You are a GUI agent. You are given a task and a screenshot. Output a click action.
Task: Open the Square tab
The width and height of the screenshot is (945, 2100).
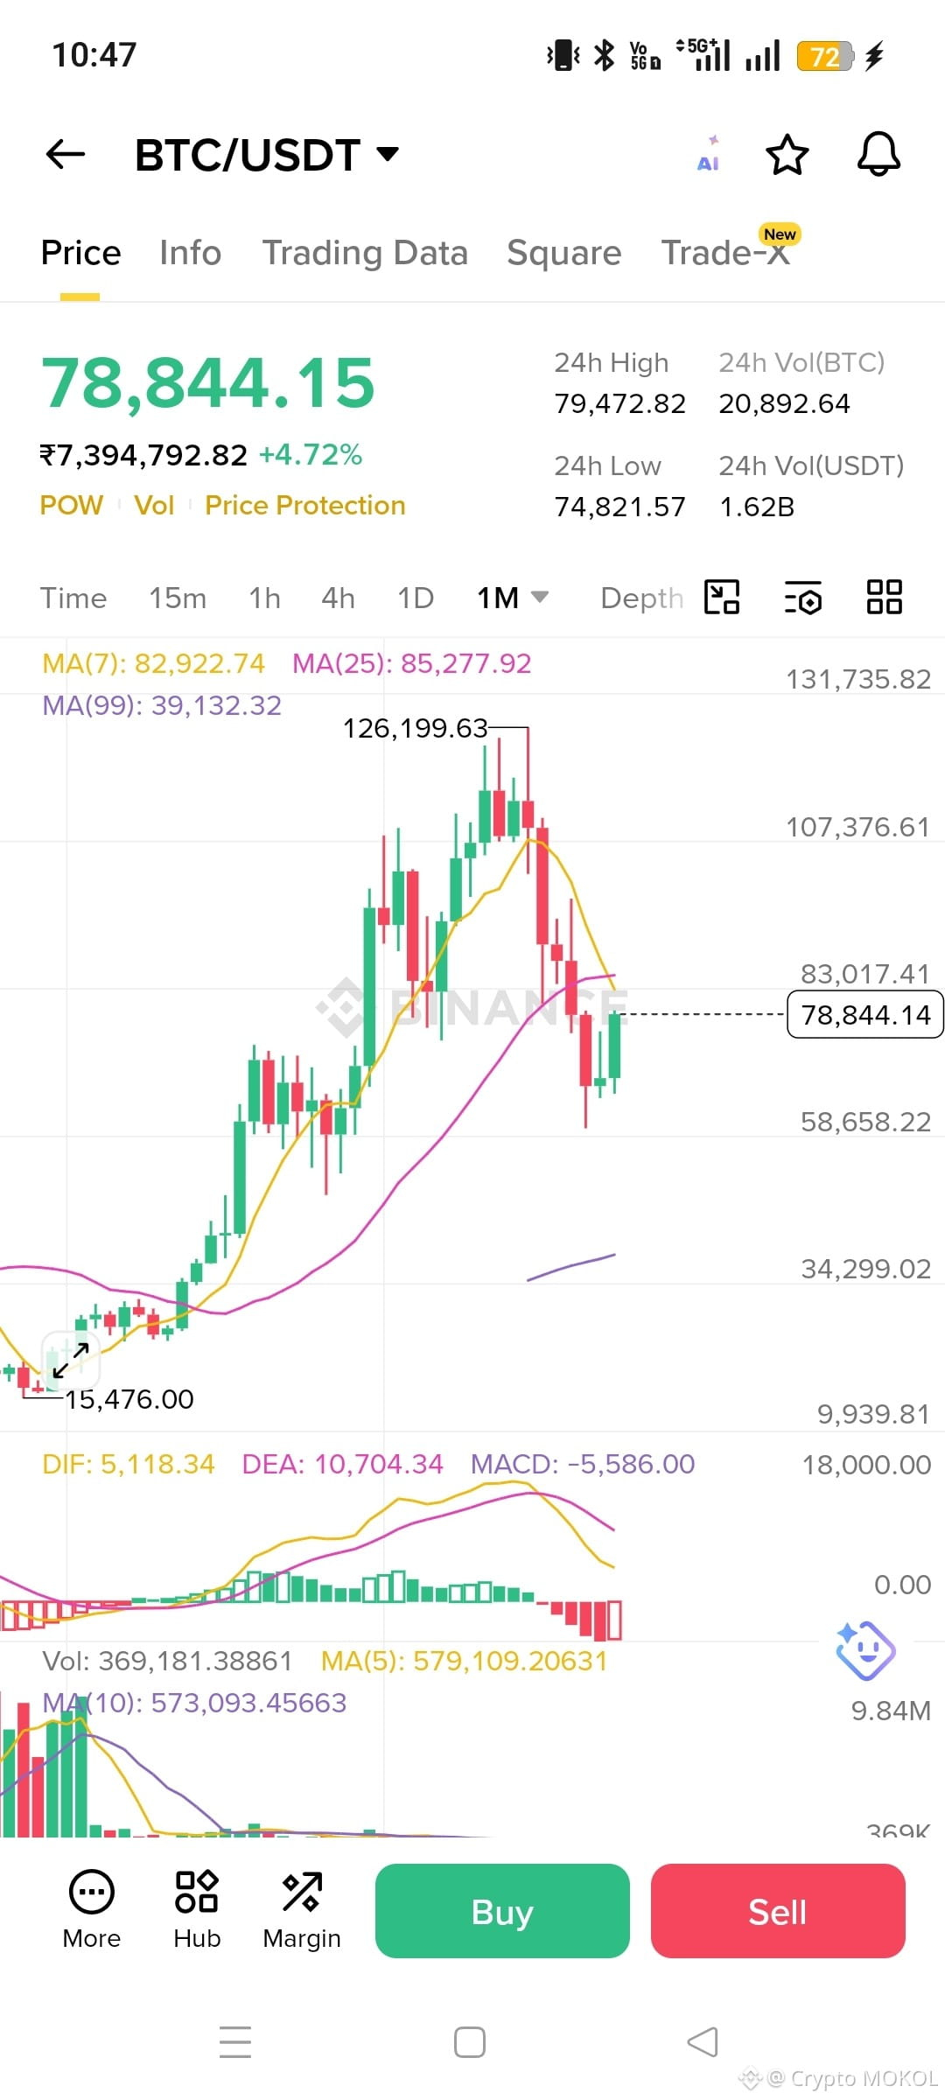tap(564, 253)
